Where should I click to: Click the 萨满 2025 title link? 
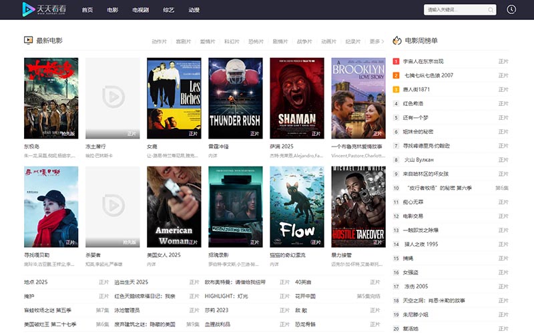click(281, 147)
